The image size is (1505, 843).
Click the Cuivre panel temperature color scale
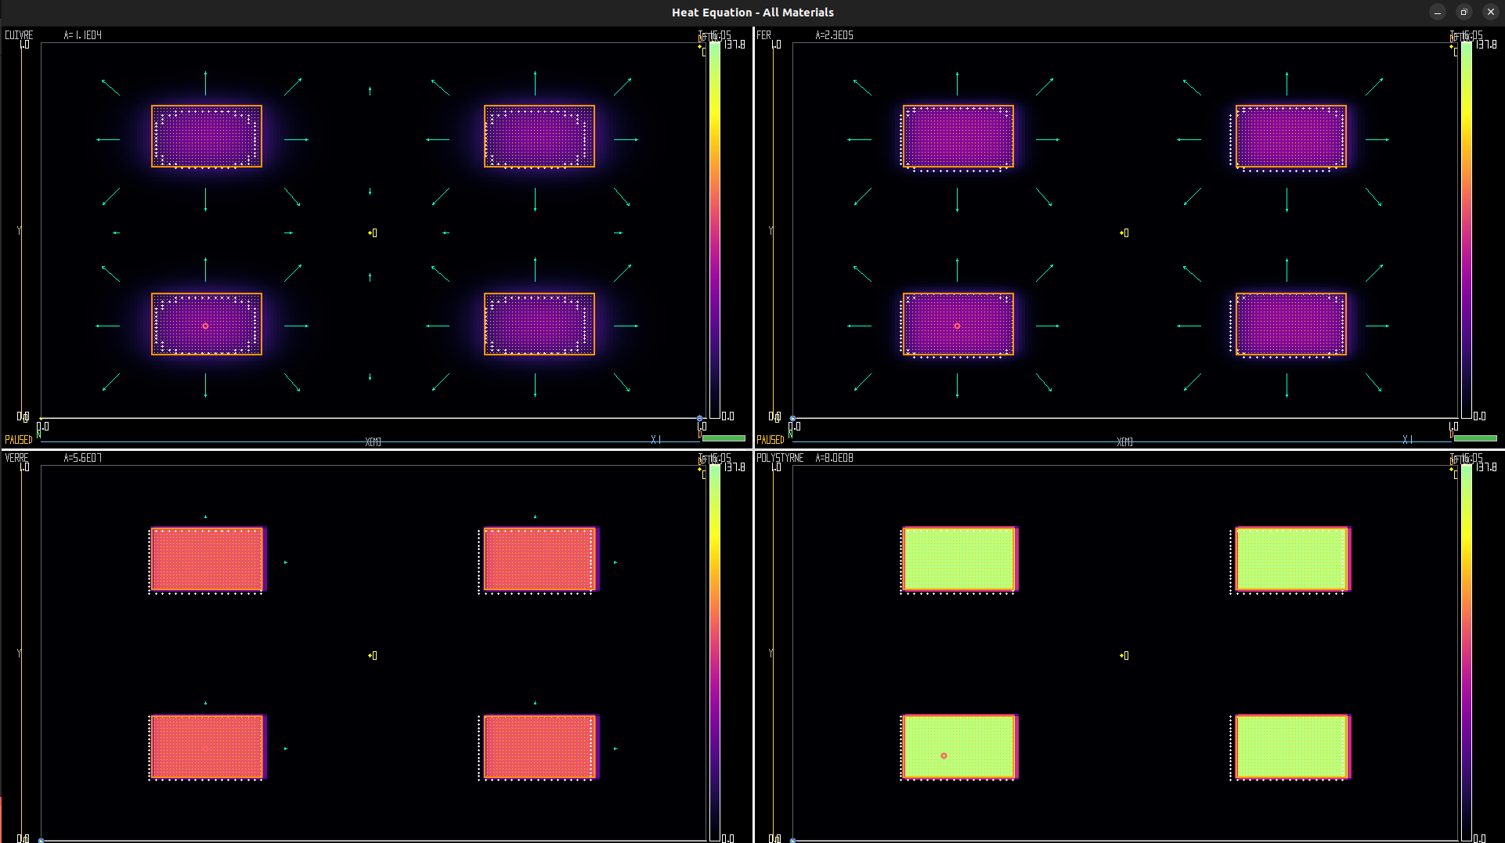coord(715,230)
